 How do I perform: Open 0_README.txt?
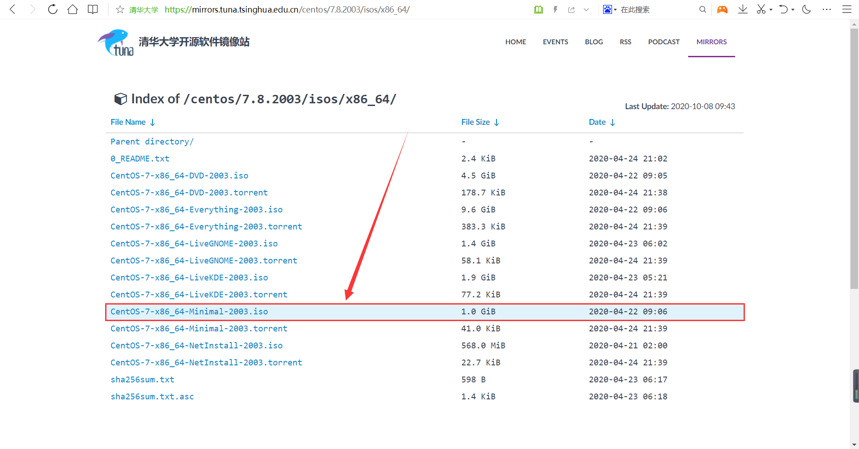(x=140, y=159)
